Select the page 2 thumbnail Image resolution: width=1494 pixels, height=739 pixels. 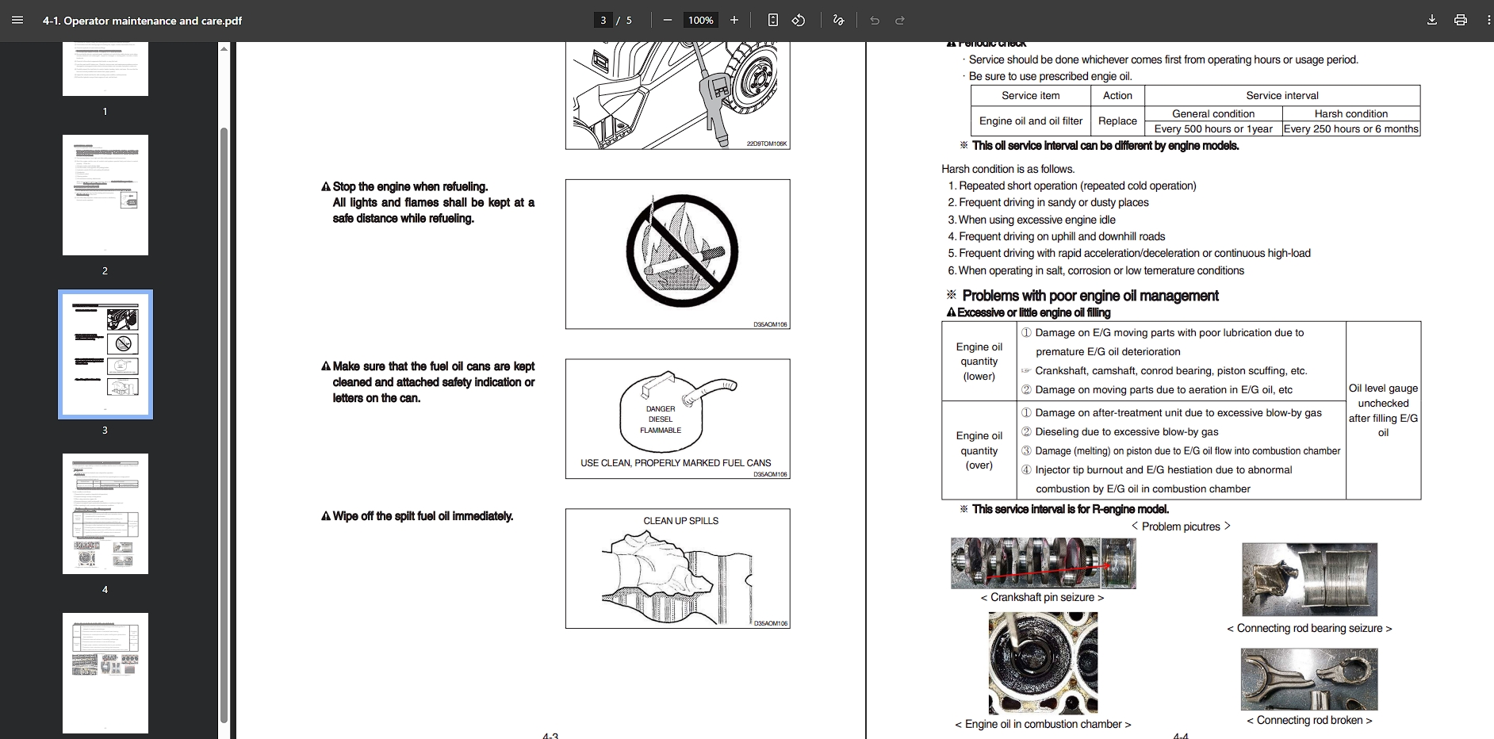click(105, 195)
